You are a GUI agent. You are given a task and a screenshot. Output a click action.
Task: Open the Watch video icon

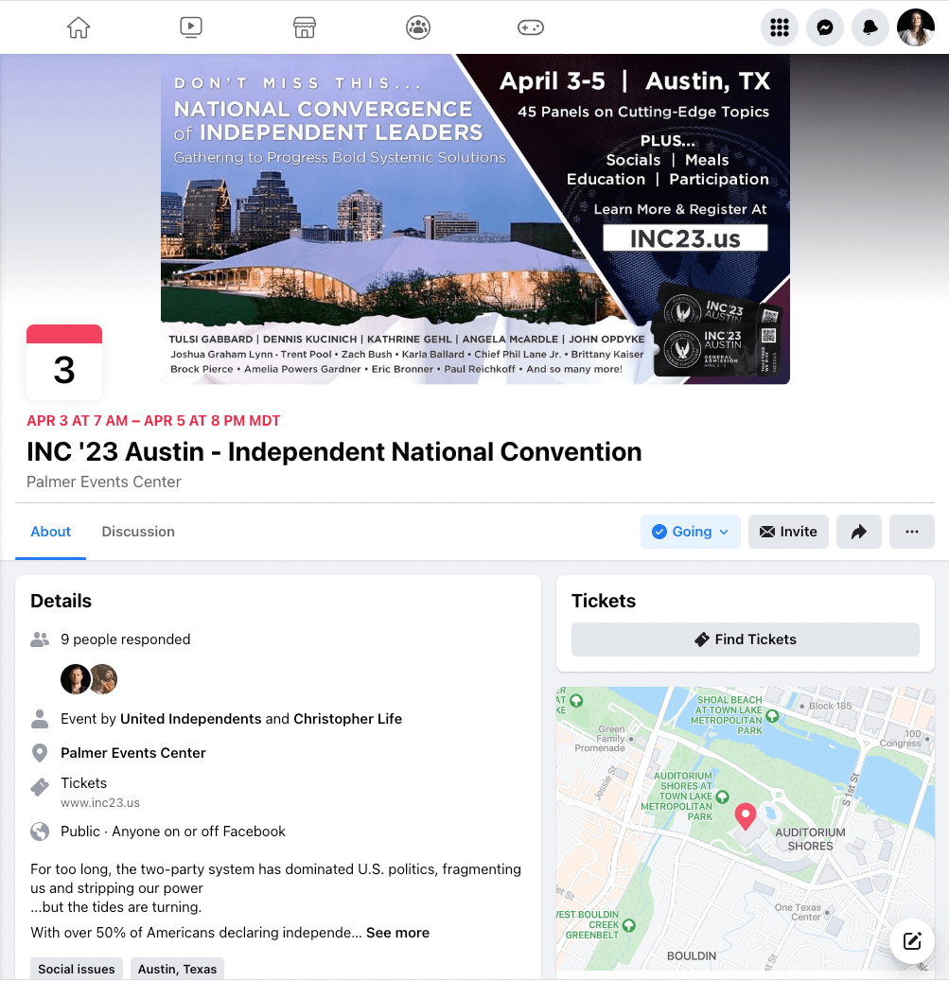pos(191,27)
